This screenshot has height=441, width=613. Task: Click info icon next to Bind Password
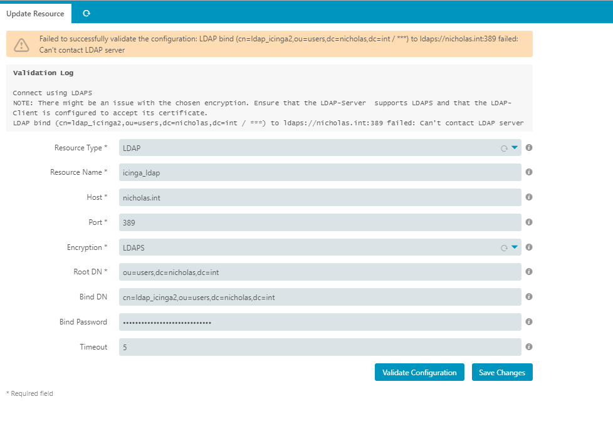coord(529,322)
